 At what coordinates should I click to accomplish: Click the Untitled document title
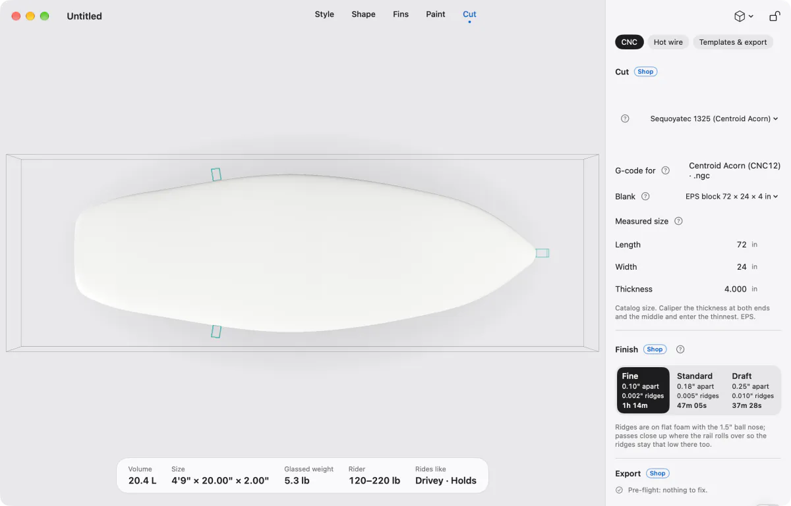pyautogui.click(x=84, y=16)
